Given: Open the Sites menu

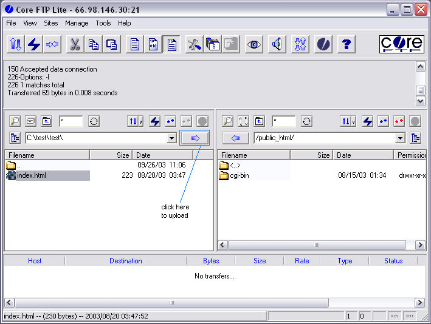Looking at the screenshot, I should point(51,23).
